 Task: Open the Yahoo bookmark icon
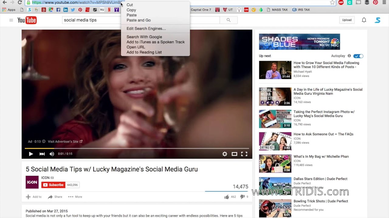(116, 10)
